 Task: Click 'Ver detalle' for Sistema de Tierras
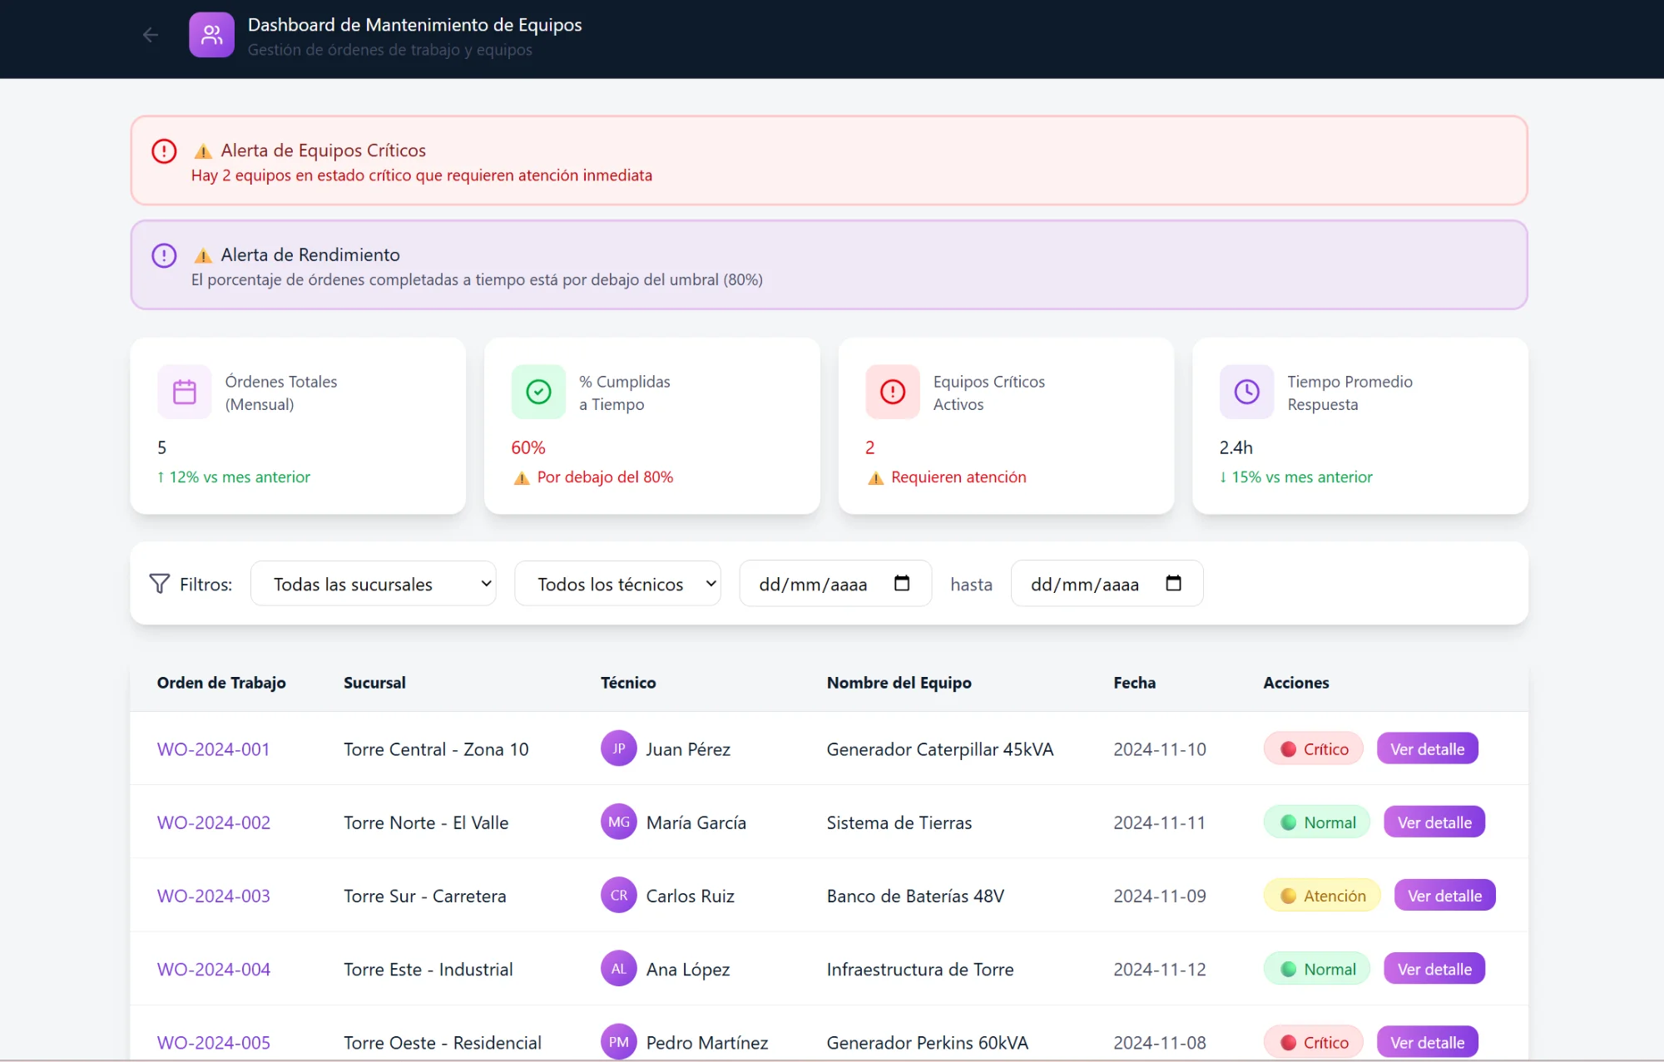coord(1434,822)
